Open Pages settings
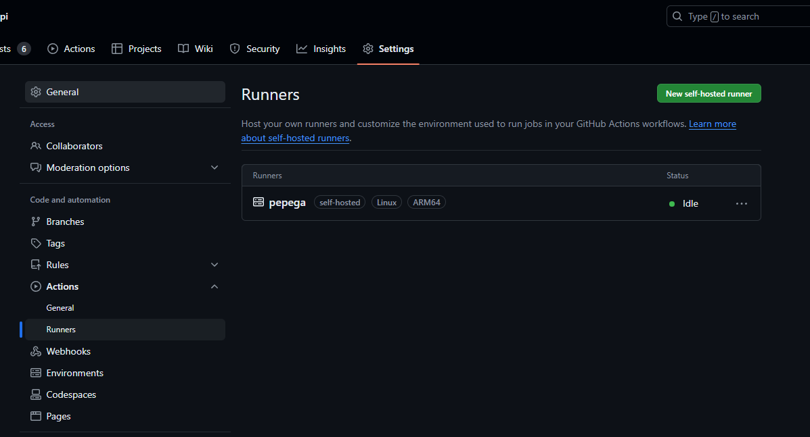 tap(125, 416)
